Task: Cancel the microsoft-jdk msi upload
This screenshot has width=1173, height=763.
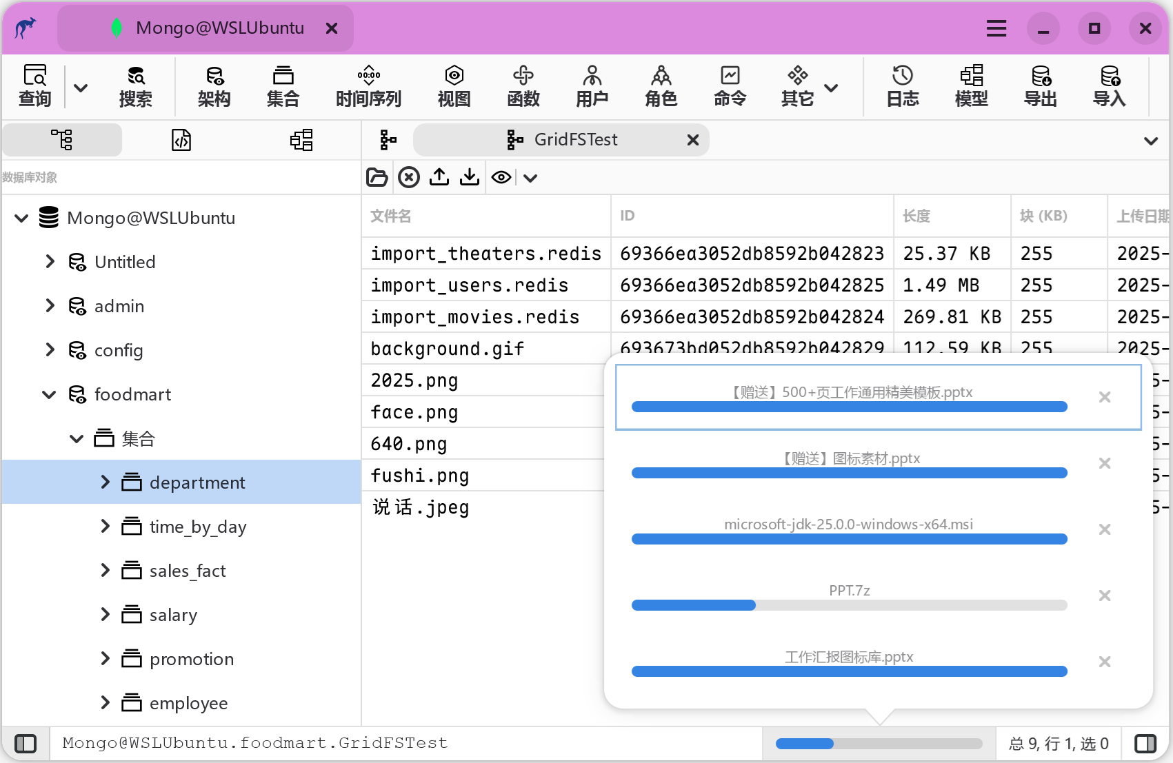Action: click(x=1105, y=529)
